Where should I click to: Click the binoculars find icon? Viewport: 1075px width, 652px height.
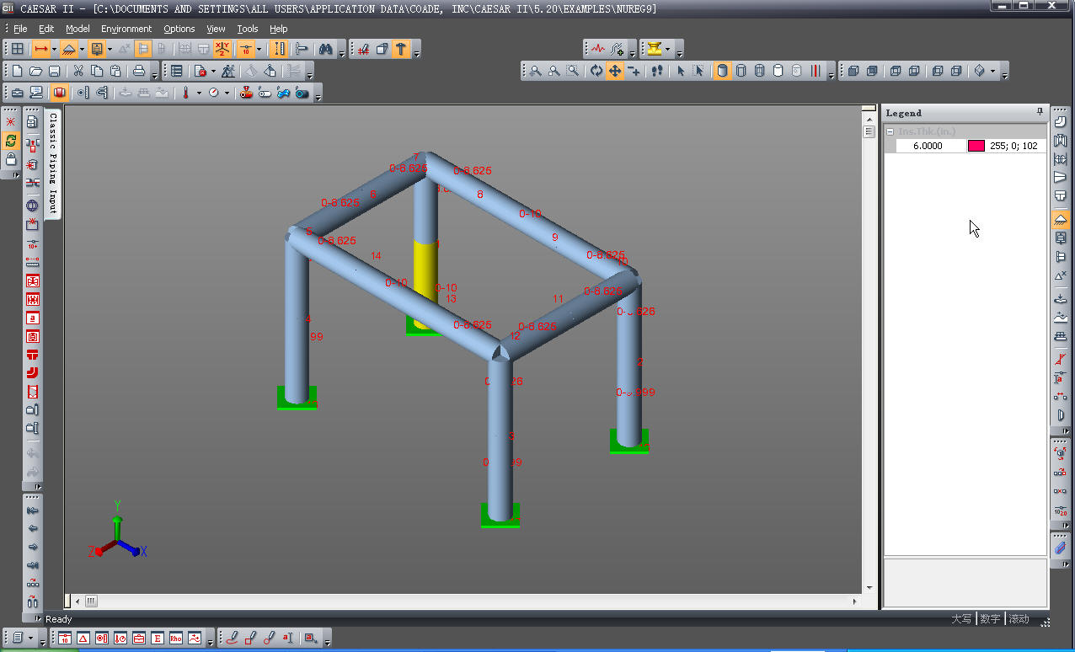[326, 49]
